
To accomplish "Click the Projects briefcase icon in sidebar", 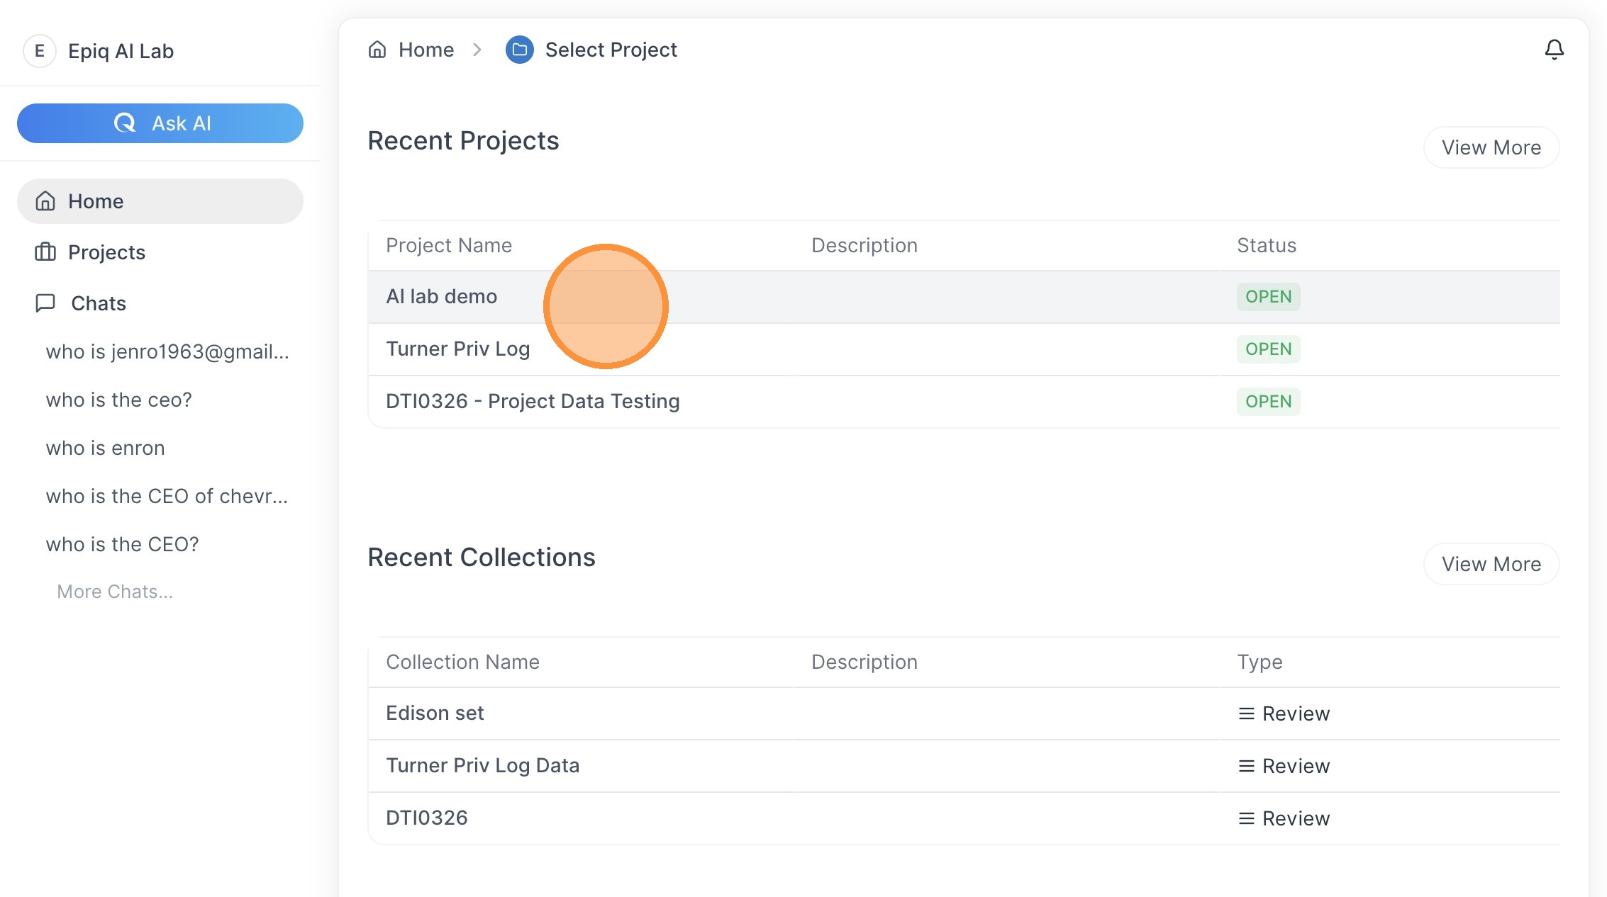I will pyautogui.click(x=45, y=252).
